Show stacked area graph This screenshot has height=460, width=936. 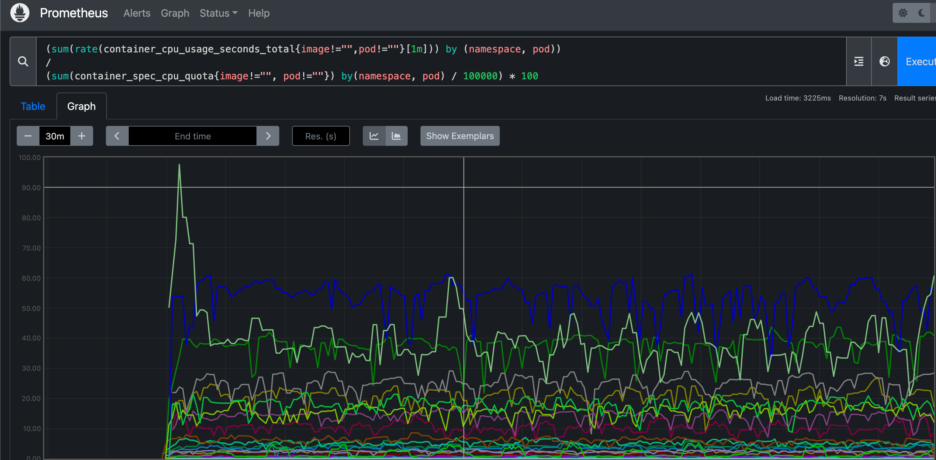396,136
